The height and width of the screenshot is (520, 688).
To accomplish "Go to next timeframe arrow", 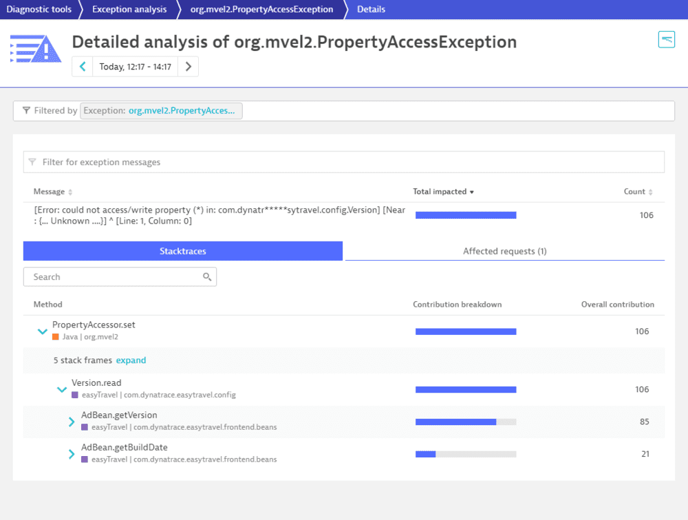I will (189, 67).
